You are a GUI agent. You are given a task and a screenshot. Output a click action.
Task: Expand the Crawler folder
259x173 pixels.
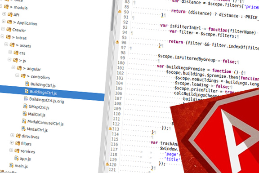[3, 29]
